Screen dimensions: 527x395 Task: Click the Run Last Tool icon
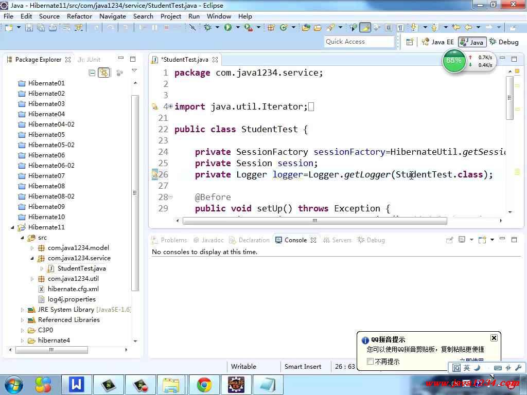click(x=249, y=28)
